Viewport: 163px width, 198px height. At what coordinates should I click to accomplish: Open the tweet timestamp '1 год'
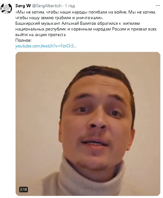[70, 6]
